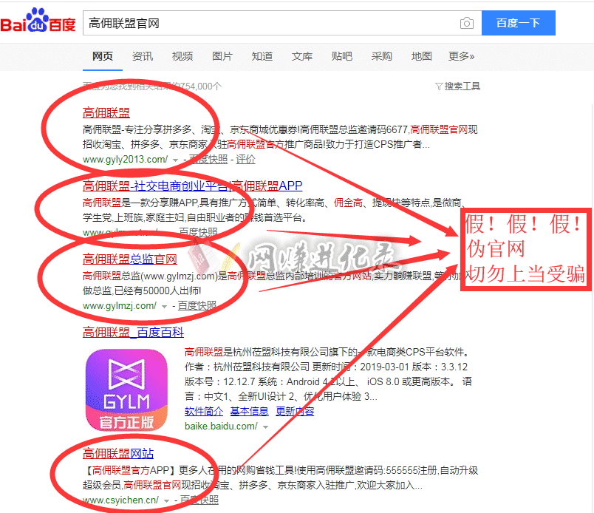Switch to the 资讯 tab
This screenshot has width=594, height=513.
143,56
